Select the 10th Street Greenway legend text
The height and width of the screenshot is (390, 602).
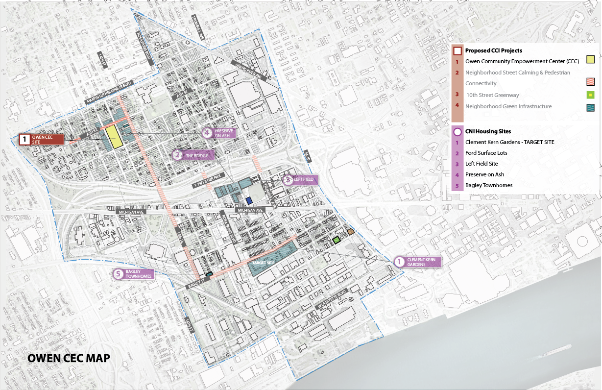(x=492, y=95)
